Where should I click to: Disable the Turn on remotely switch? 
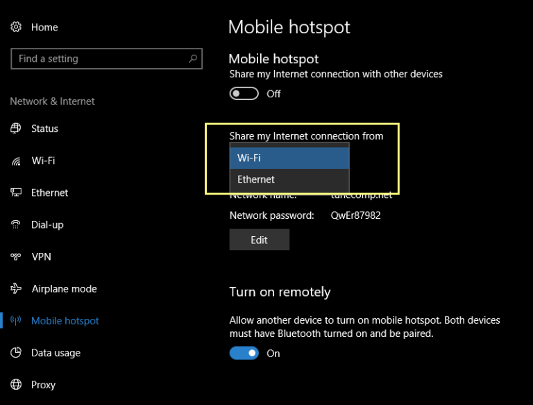244,354
